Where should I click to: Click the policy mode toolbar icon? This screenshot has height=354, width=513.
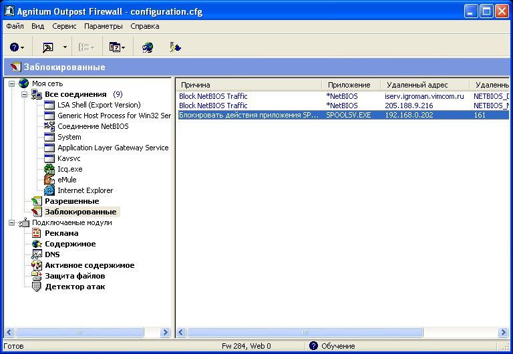[48, 47]
